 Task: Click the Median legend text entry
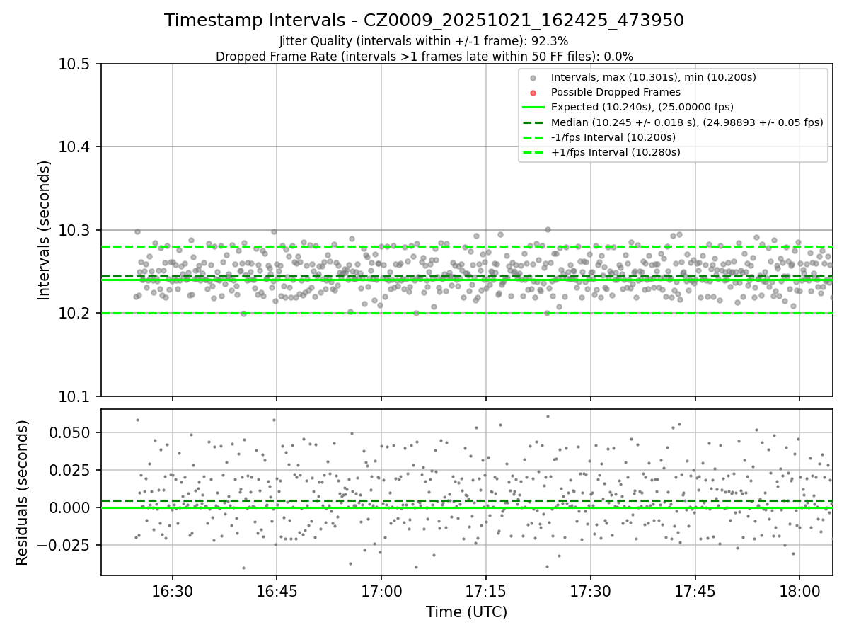687,122
